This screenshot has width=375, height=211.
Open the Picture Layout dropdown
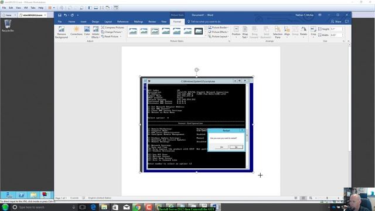(219, 36)
